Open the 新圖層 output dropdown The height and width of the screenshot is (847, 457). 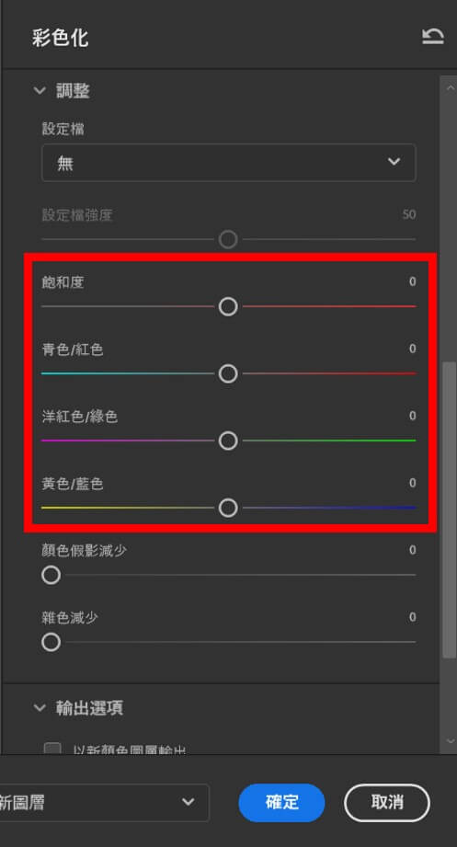(x=103, y=803)
